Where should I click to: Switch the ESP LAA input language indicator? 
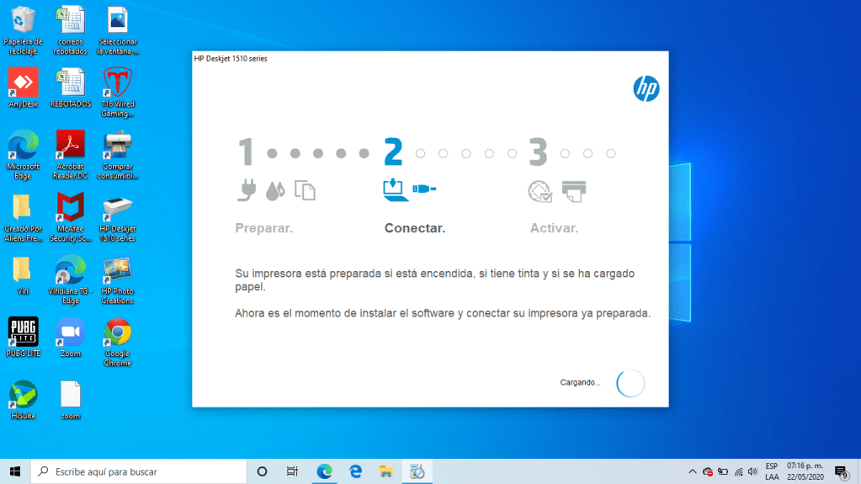772,471
